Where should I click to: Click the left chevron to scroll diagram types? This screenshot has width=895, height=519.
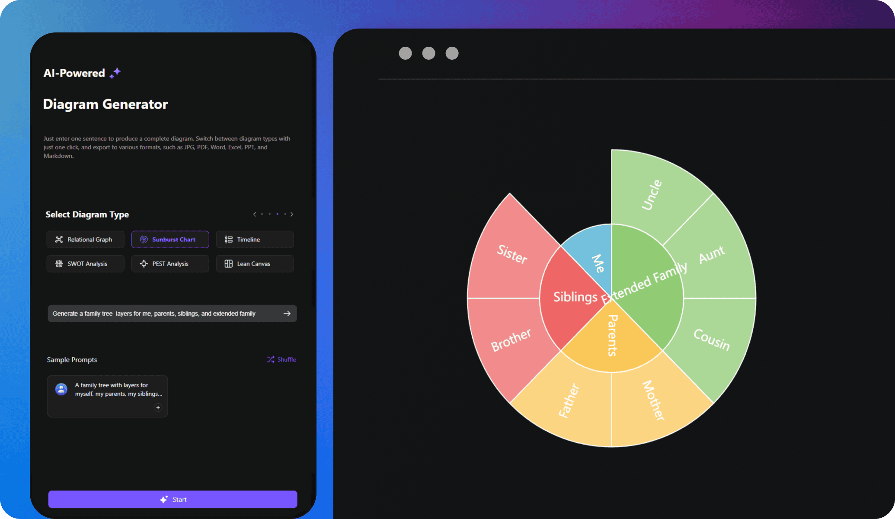(255, 215)
